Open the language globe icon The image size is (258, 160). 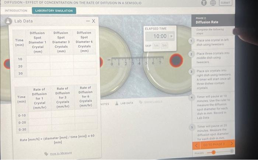(213, 3)
